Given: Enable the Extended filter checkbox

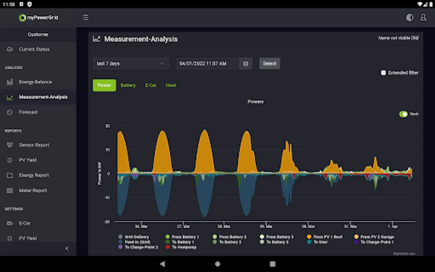Looking at the screenshot, I should pos(383,73).
